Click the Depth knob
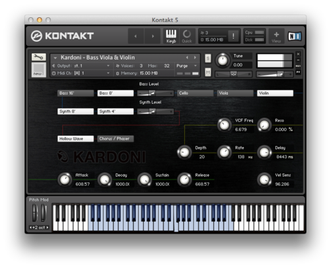Image resolution: width=331 pixels, height=268 pixels. coord(184,152)
